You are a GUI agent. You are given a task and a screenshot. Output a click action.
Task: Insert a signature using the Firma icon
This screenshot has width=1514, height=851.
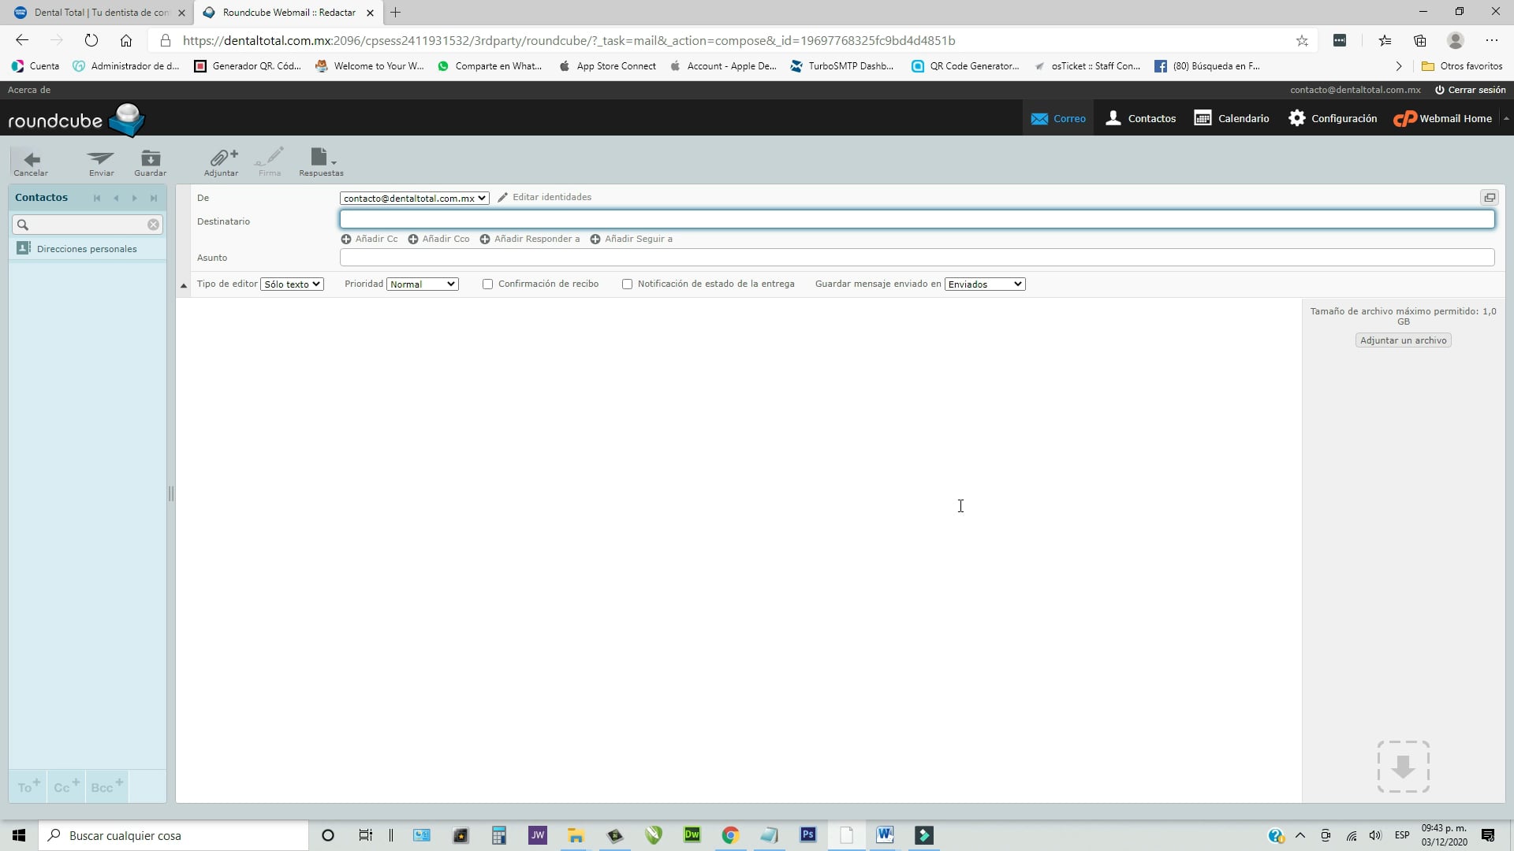(x=270, y=162)
